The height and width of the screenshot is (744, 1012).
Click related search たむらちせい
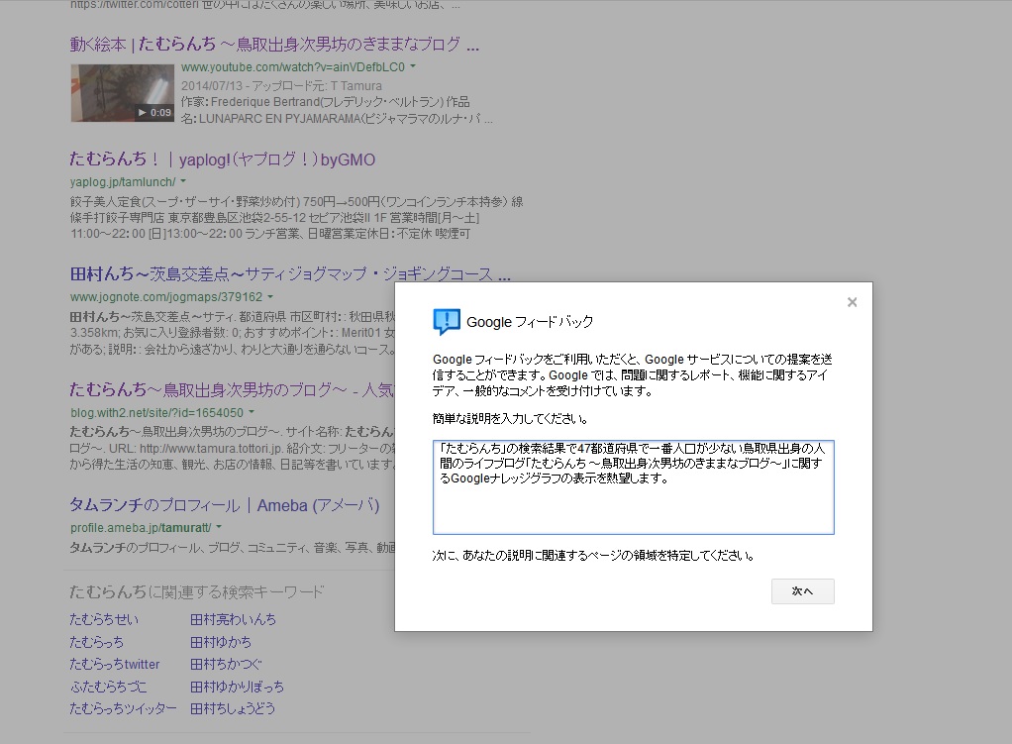(104, 619)
